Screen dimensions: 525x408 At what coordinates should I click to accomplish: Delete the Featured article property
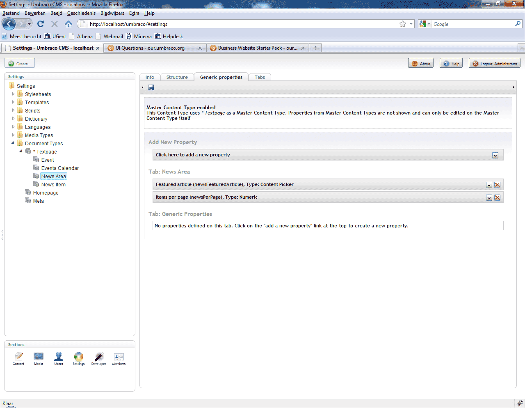[497, 185]
